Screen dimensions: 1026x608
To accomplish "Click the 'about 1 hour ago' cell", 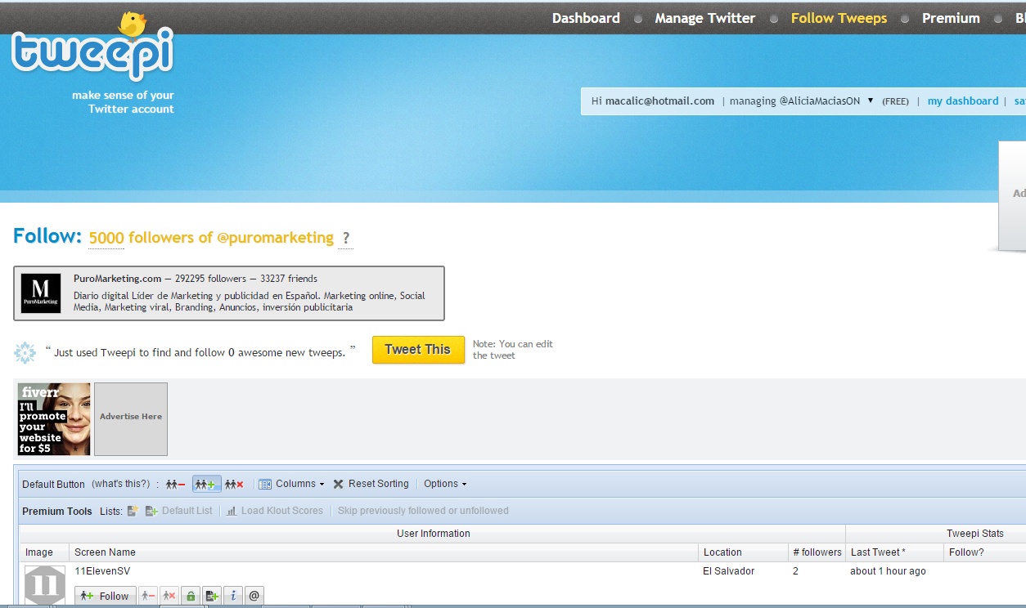I will [x=888, y=571].
